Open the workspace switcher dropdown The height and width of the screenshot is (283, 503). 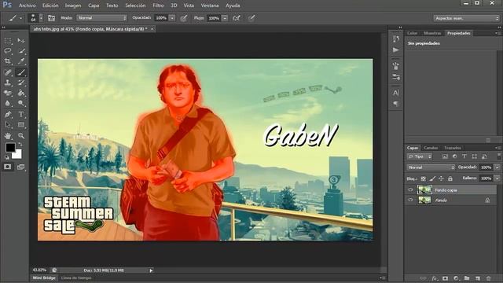(x=466, y=18)
